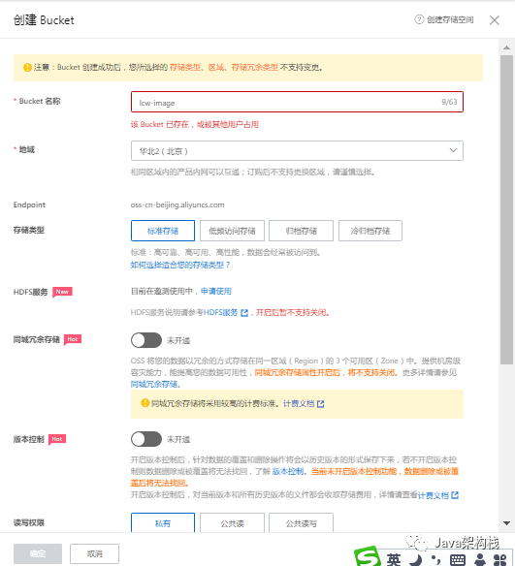This screenshot has height=566, width=515.
Task: Open the IME soft keyboard icon
Action: (458, 559)
